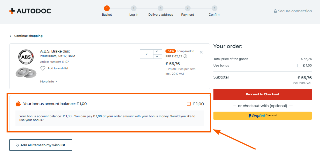Tick the bonus account balance checkbox

[189, 104]
